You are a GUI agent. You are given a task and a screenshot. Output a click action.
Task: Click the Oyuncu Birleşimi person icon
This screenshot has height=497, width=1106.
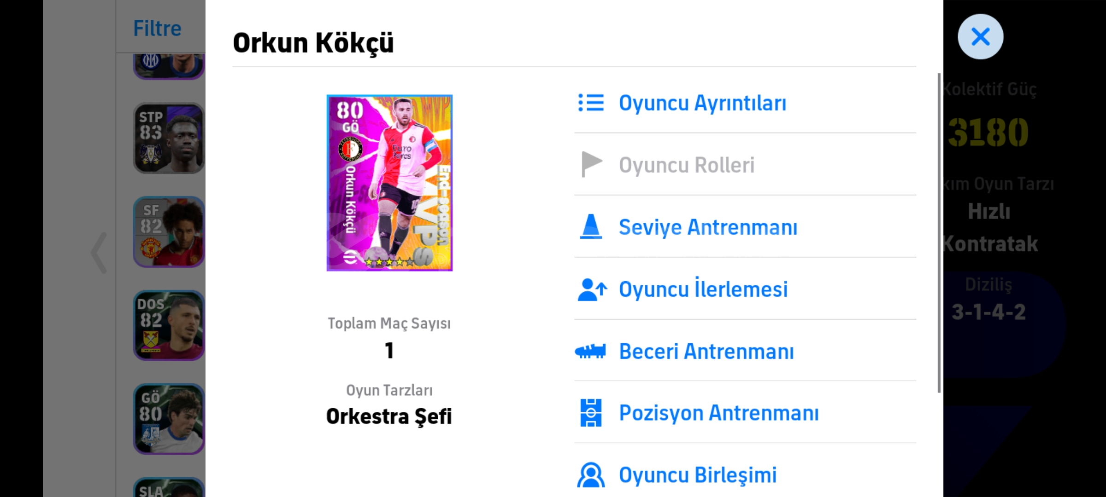591,475
